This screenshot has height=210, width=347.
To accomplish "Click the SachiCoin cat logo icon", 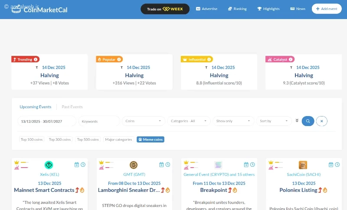I will (x=303, y=165).
